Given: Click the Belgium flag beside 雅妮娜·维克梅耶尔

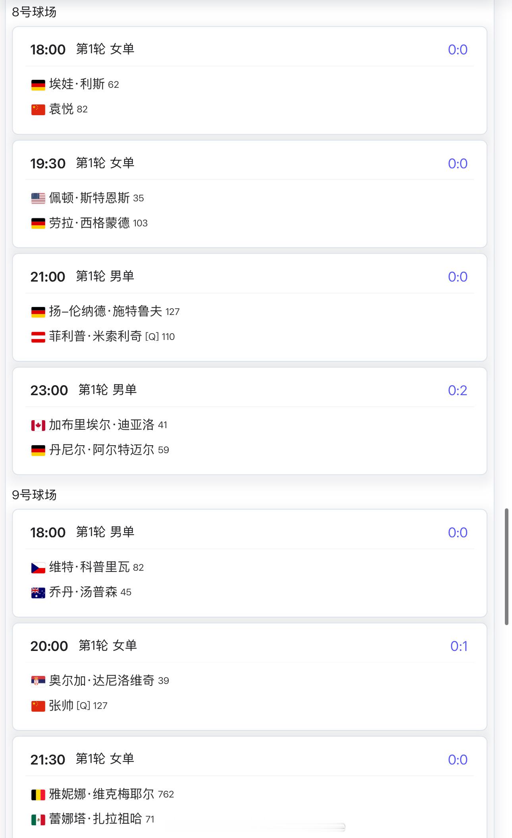Looking at the screenshot, I should tap(38, 795).
